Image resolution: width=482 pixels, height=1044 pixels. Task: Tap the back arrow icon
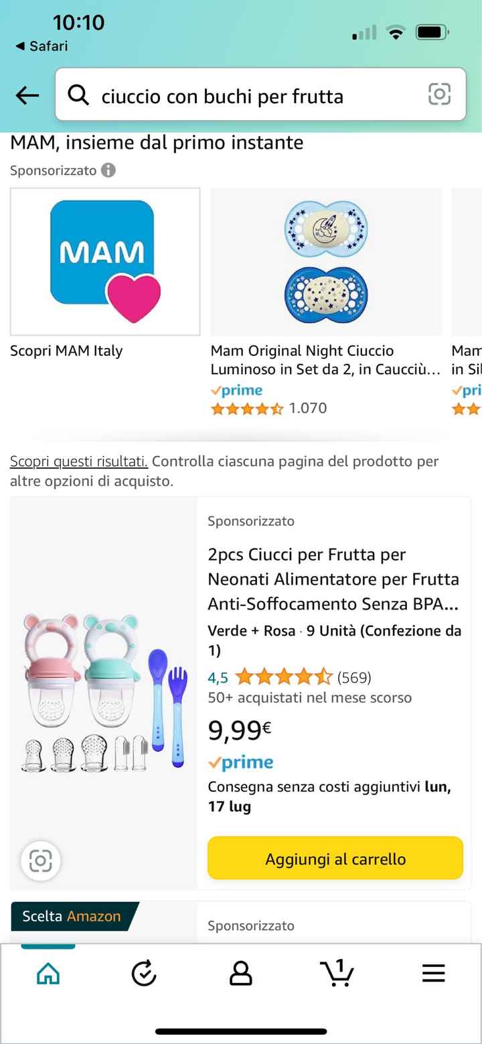pos(27,95)
